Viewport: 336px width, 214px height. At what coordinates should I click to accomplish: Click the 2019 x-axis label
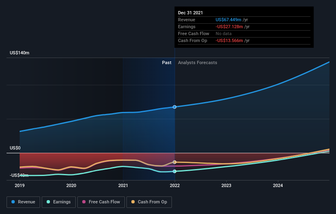(20, 185)
